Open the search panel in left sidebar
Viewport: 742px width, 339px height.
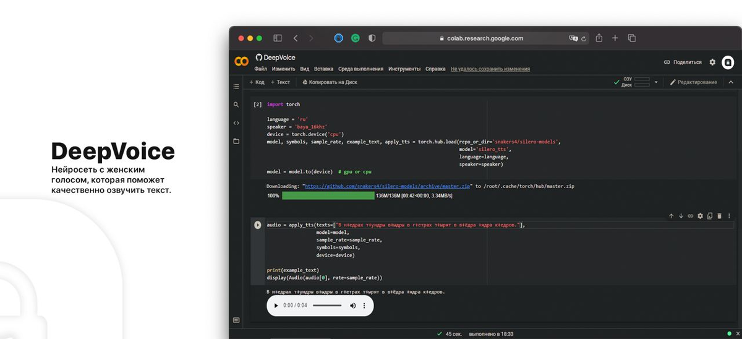(x=236, y=105)
